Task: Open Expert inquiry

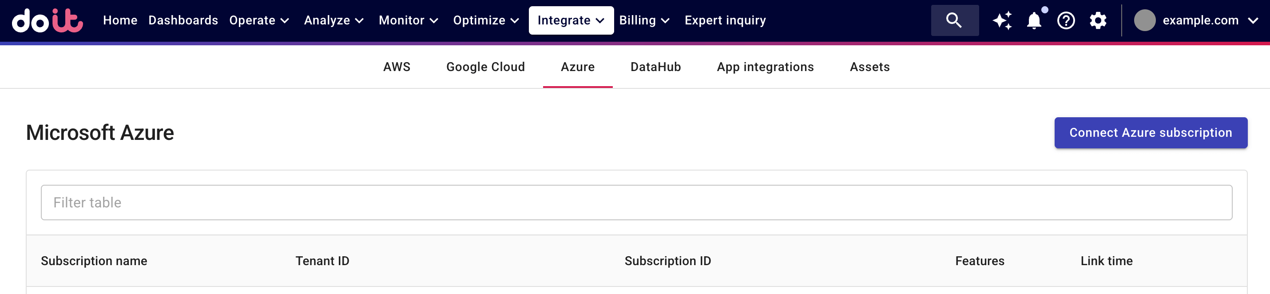Action: [725, 20]
